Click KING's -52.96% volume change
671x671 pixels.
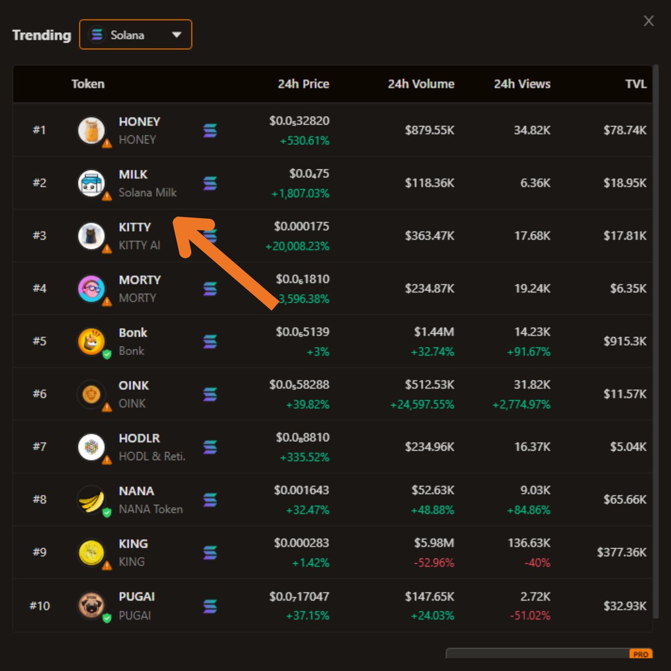pos(434,563)
